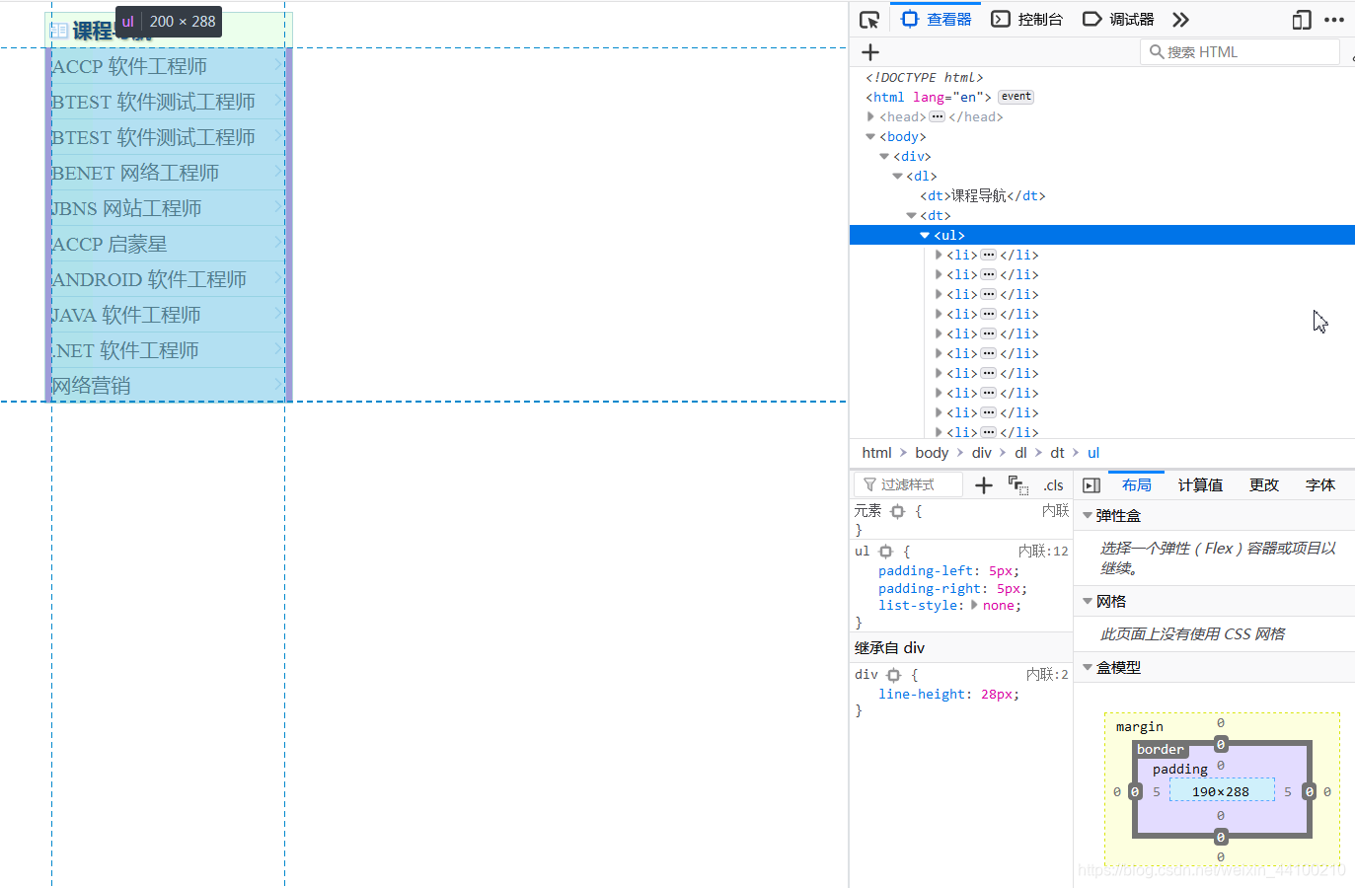1355x888 pixels.
Task: Click dl in the breadcrumb trail
Action: point(1020,453)
